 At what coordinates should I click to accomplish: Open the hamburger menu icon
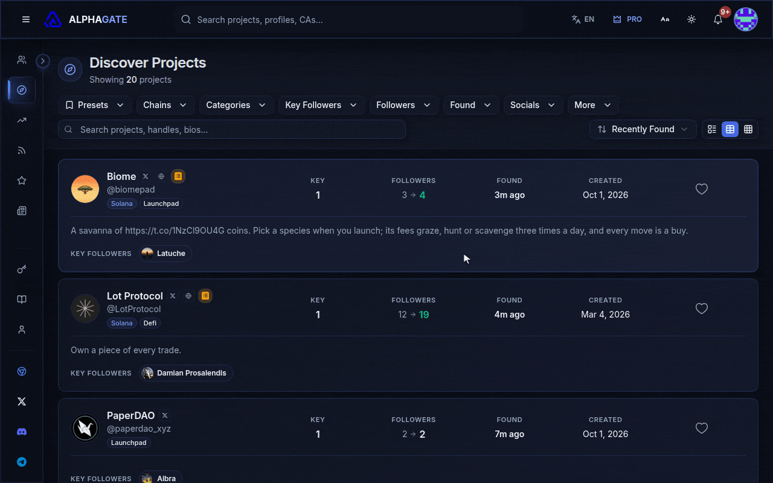tap(26, 19)
